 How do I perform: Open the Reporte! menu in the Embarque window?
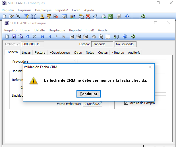coord(75,30)
